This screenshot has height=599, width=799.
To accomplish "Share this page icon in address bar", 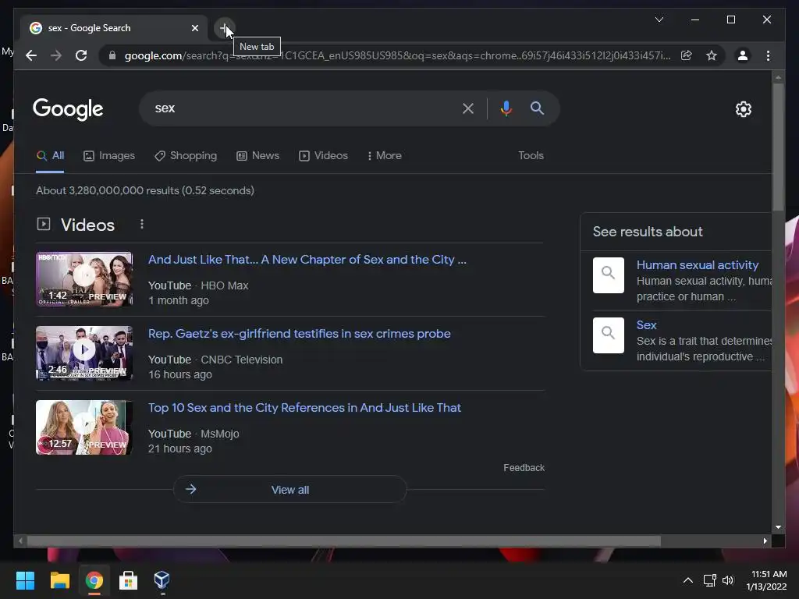I will tap(687, 55).
